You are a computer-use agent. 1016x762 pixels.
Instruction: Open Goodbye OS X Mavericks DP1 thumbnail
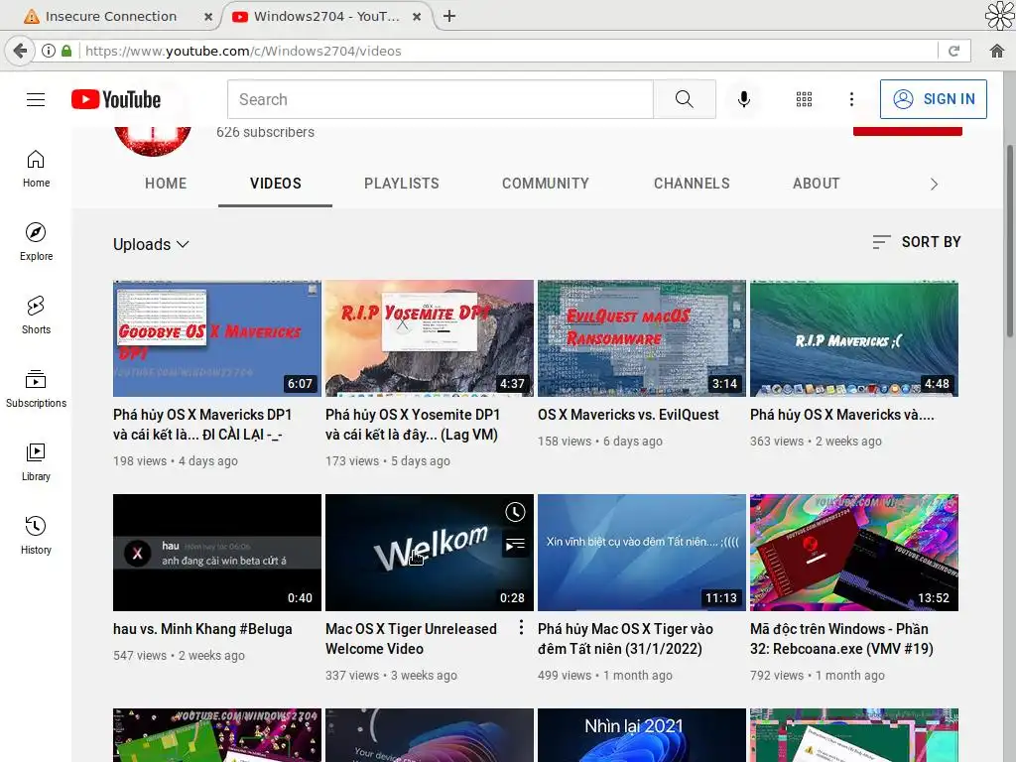coord(217,338)
